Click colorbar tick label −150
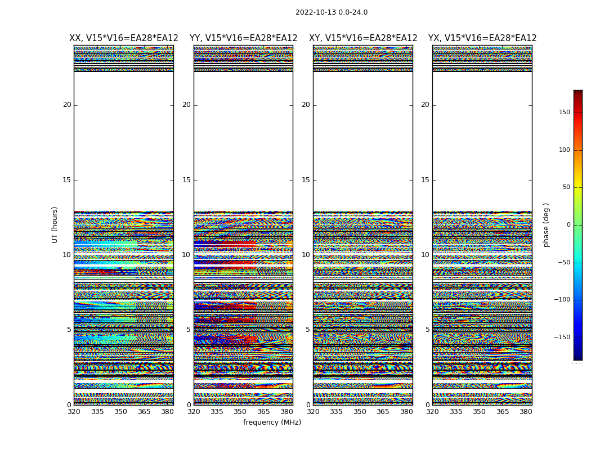The width and height of the screenshot is (591, 450). pyautogui.click(x=562, y=337)
